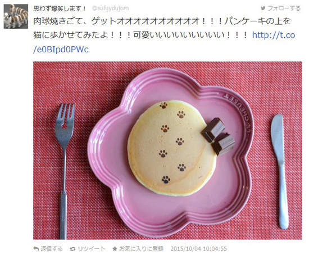Click display name 思わず爆笑します！
The image size is (309, 254).
(60, 8)
